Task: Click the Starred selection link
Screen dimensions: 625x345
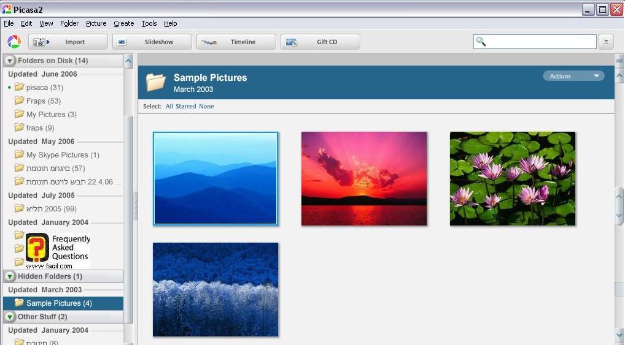Action: point(186,107)
